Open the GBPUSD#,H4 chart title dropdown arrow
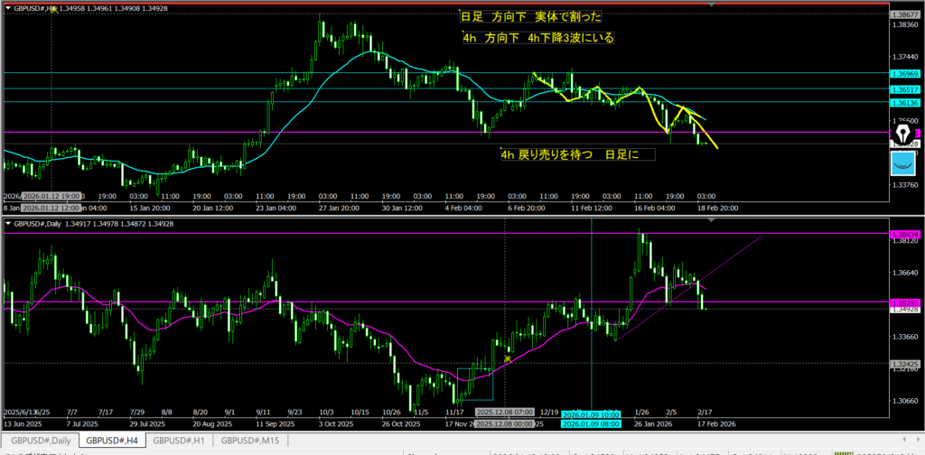The width and height of the screenshot is (925, 455). (8, 9)
